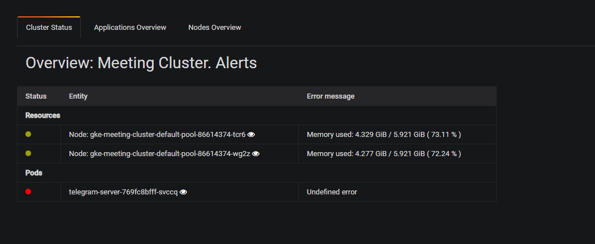Click the eye icon beside node wg2z
This screenshot has height=244, width=595.
coord(256,154)
